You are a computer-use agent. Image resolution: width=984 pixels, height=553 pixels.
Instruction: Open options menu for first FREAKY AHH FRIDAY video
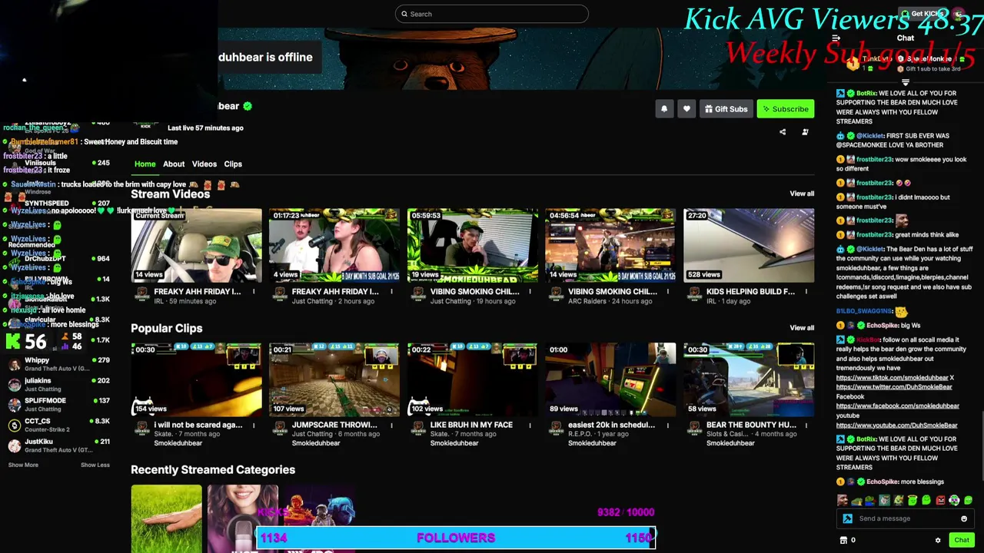253,292
